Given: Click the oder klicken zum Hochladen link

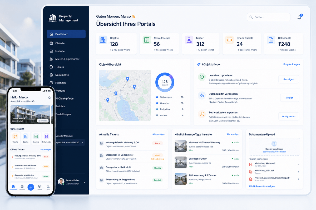Looking at the screenshot, I should coord(274,152).
